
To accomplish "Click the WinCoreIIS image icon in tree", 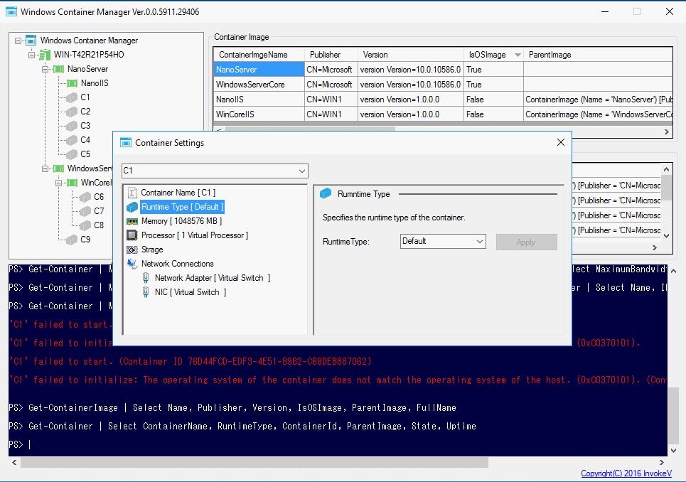I will pos(72,183).
